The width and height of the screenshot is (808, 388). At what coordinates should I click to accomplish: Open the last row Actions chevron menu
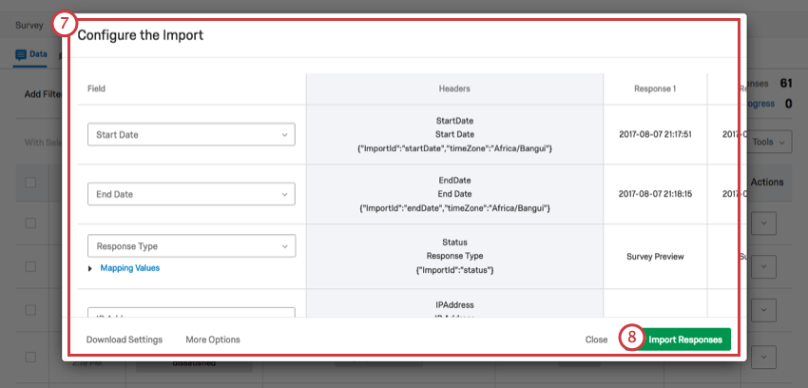[764, 357]
